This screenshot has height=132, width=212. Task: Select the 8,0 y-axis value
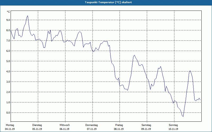8,30
